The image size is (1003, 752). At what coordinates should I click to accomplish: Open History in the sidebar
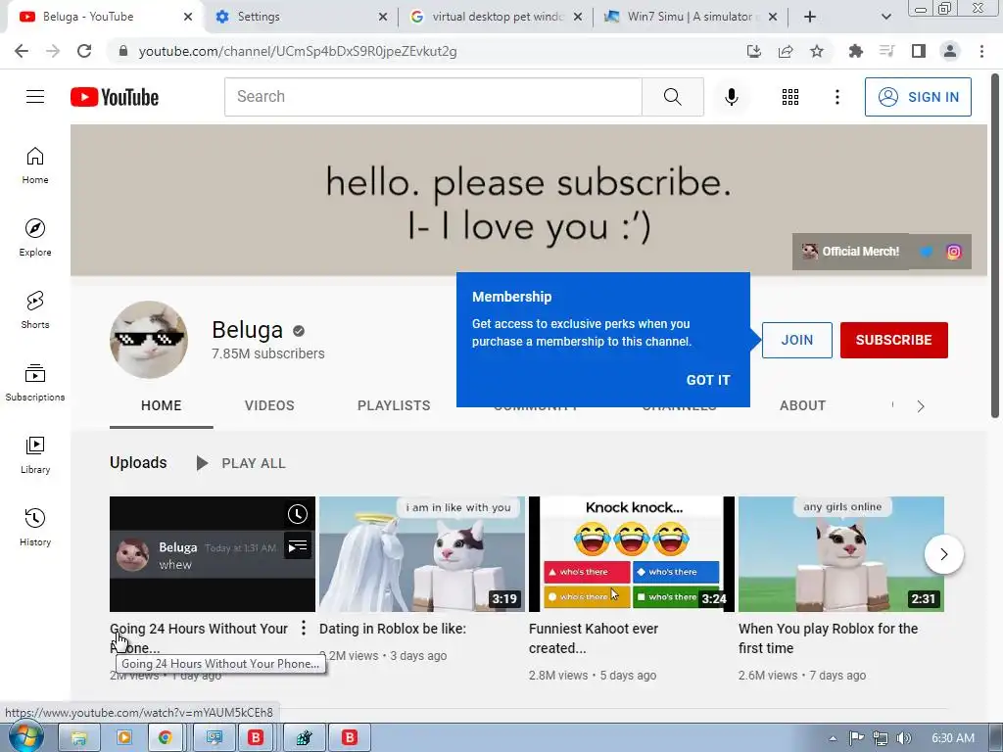coord(35,528)
